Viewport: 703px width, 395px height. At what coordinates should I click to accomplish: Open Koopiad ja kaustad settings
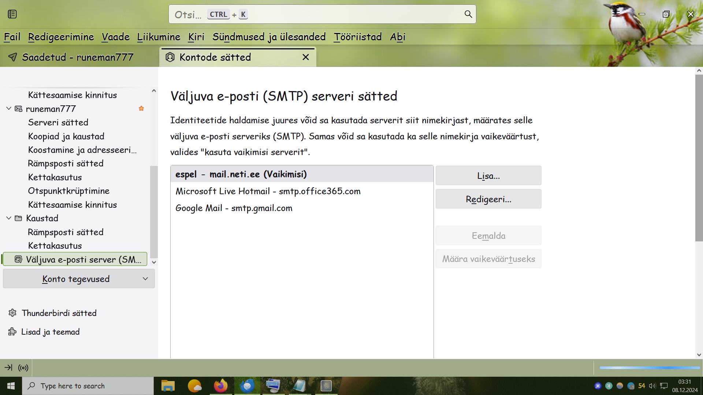[66, 136]
